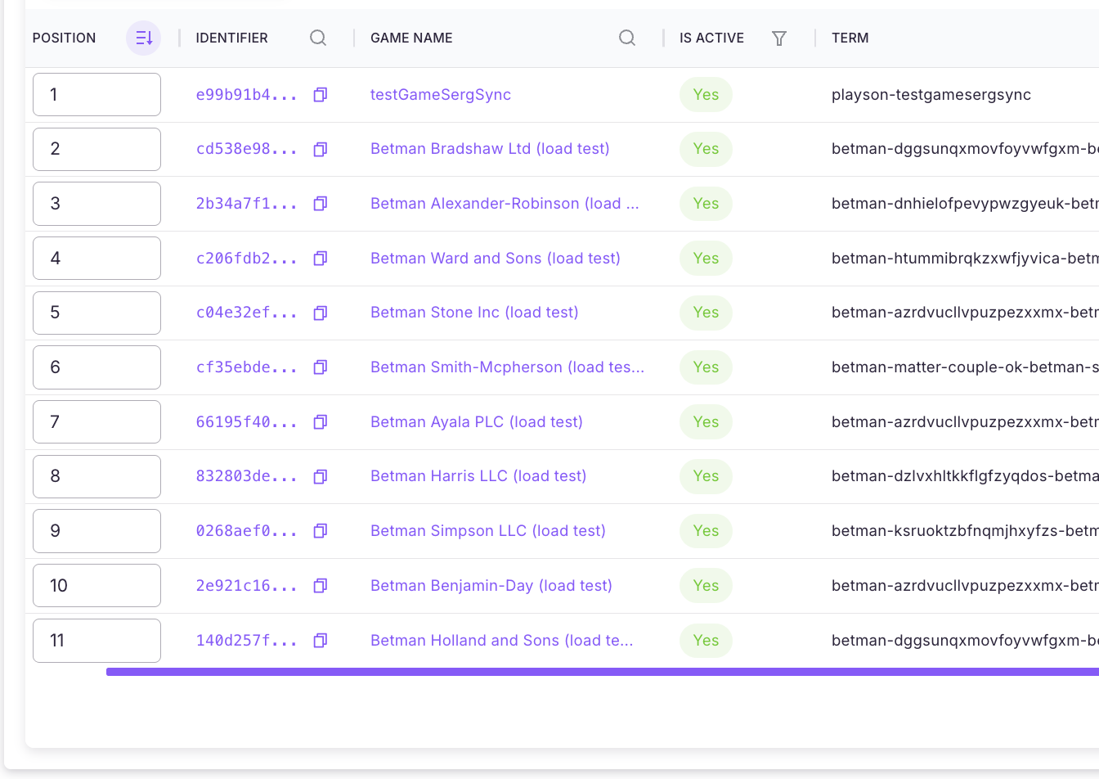Image resolution: width=1099 pixels, height=779 pixels.
Task: Open Betman Ward and Sons game link
Action: point(496,259)
